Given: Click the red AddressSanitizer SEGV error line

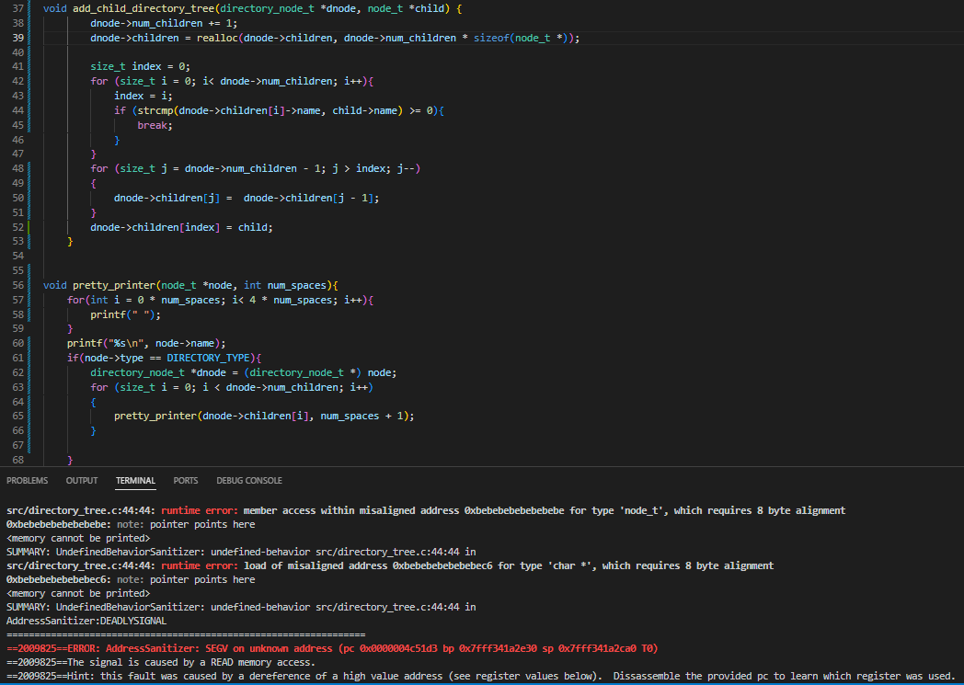Looking at the screenshot, I should [x=331, y=648].
